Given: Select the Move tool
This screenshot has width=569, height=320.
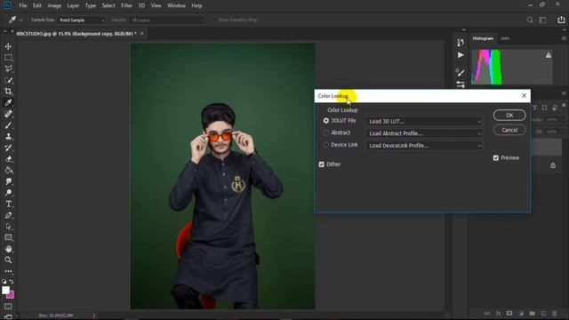Looking at the screenshot, I should click(8, 46).
